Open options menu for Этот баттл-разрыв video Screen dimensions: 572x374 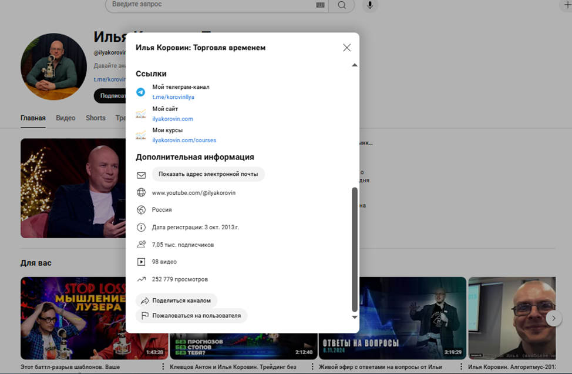(163, 367)
